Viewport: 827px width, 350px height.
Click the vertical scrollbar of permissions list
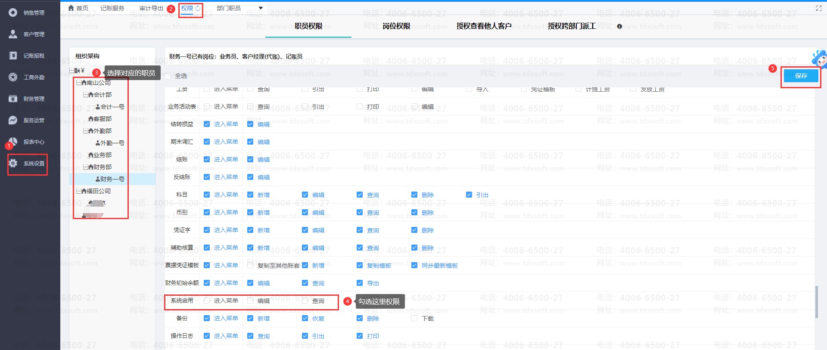tap(816, 301)
